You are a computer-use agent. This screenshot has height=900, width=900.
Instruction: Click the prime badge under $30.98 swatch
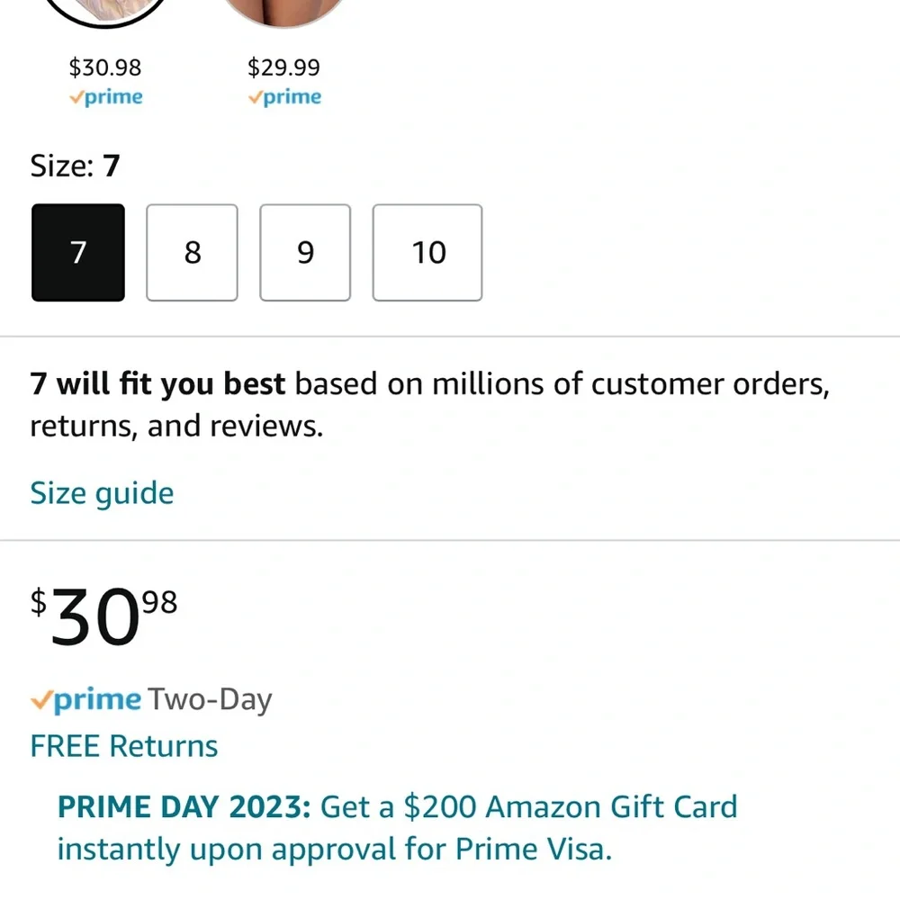105,97
